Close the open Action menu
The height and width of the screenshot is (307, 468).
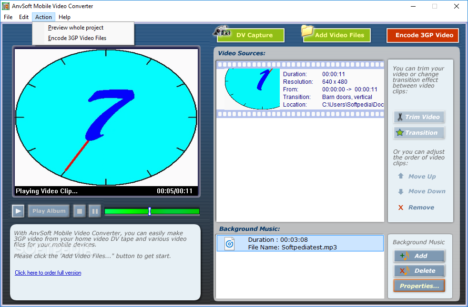pos(43,17)
